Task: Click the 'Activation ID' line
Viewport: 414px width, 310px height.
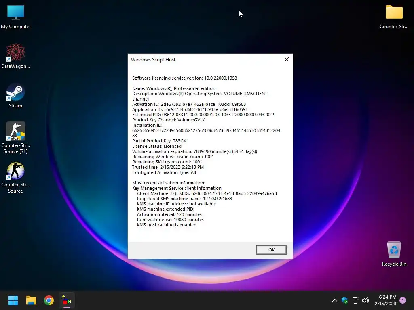Action: click(x=189, y=104)
